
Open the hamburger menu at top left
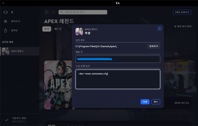click(3, 3)
